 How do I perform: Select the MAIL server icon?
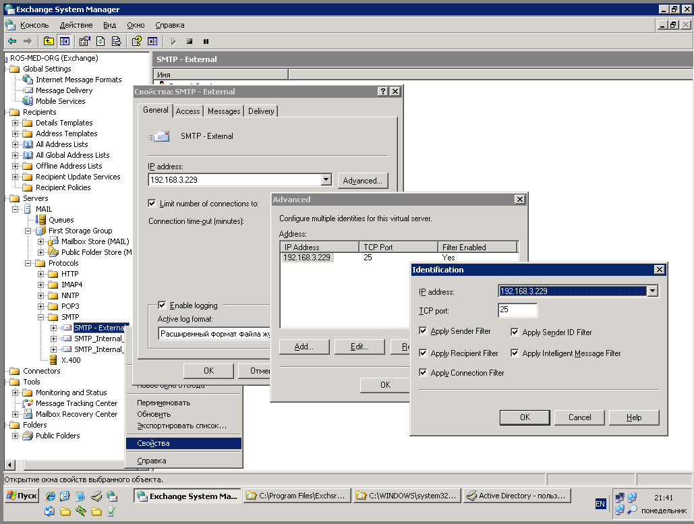pos(28,209)
